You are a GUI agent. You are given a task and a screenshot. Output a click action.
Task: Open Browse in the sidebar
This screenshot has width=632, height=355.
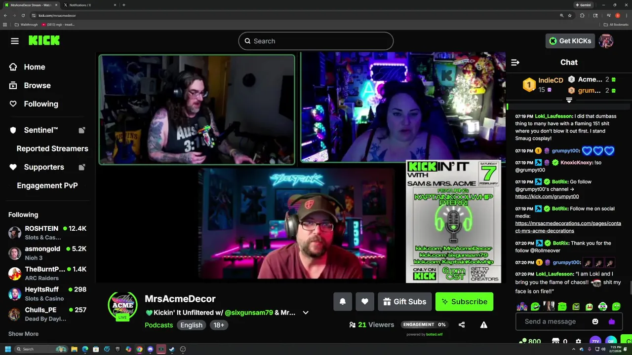pyautogui.click(x=30, y=85)
